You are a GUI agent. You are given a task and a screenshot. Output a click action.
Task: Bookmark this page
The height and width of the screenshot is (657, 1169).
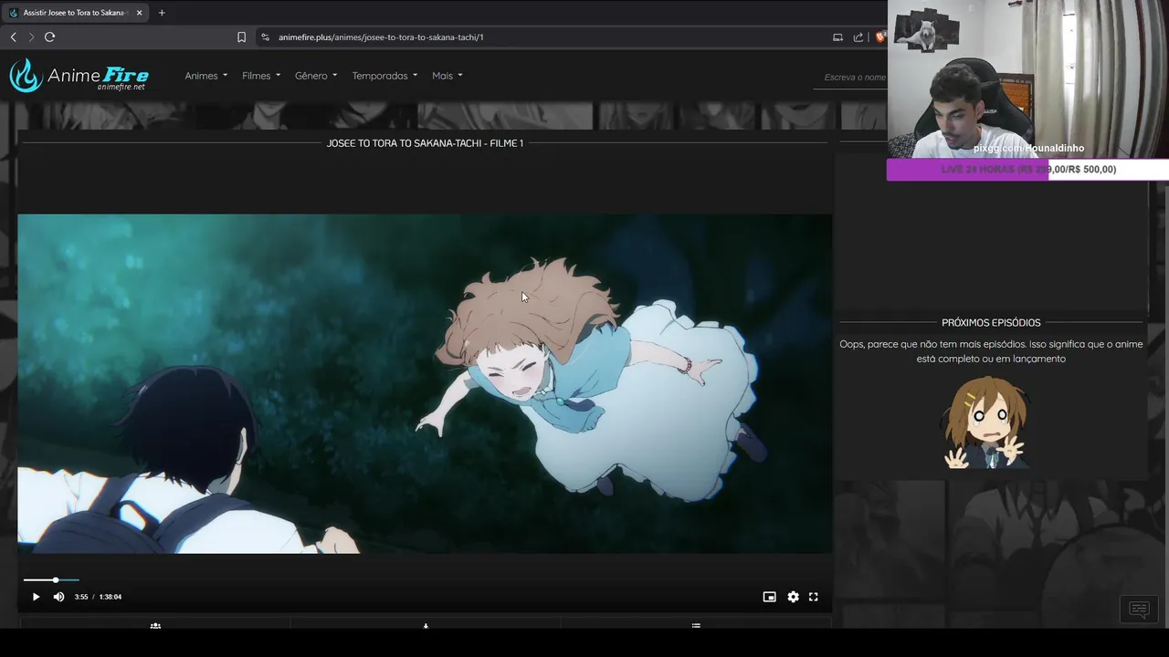click(241, 37)
